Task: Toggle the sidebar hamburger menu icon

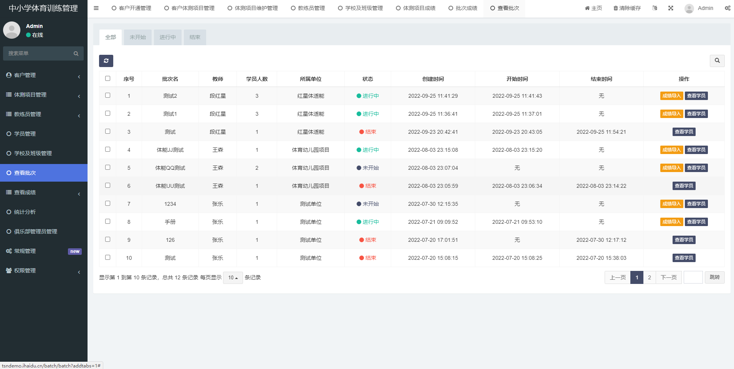Action: point(96,8)
